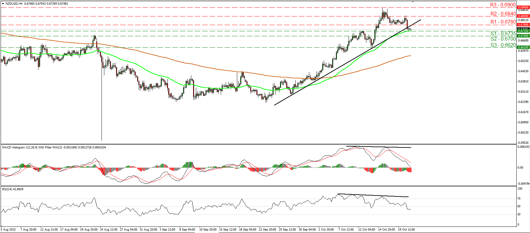Image resolution: width=530 pixels, height=233 pixels.
Task: Click the 14 Oct 20:00 time axis label
Action: (x=386, y=230)
